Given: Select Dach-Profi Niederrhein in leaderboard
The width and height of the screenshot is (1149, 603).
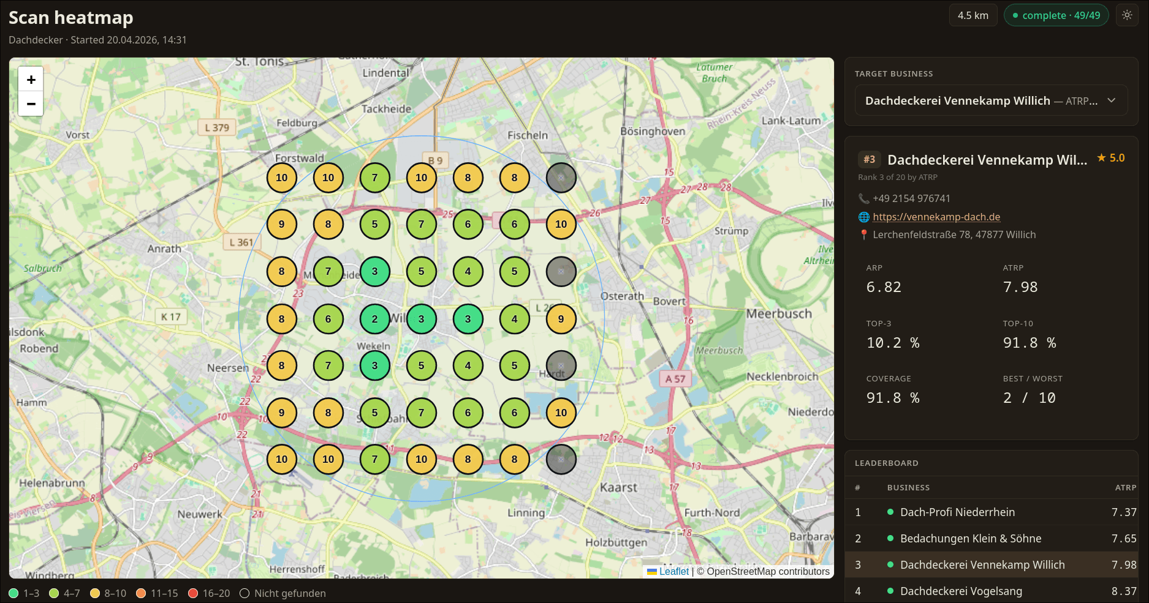Looking at the screenshot, I should 991,512.
